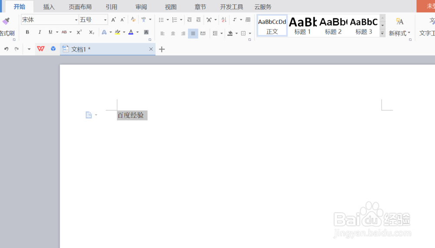This screenshot has width=435, height=248.
Task: Apply the 标题 2 style
Action: point(333,26)
